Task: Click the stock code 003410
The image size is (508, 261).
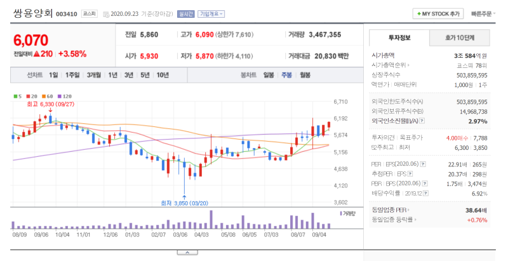Action: [67, 14]
